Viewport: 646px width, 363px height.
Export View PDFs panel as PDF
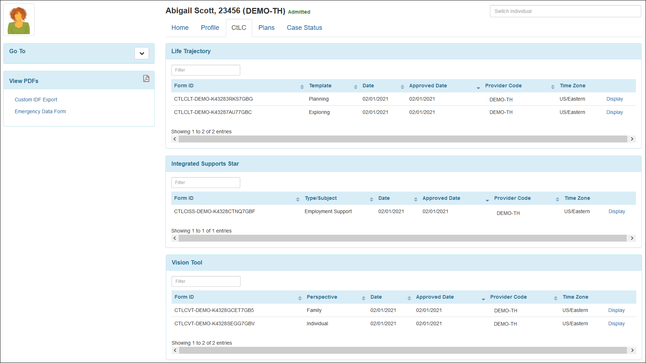tap(146, 78)
